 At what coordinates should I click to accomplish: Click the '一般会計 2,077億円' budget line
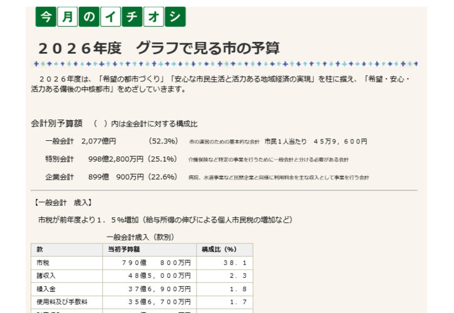coord(81,141)
